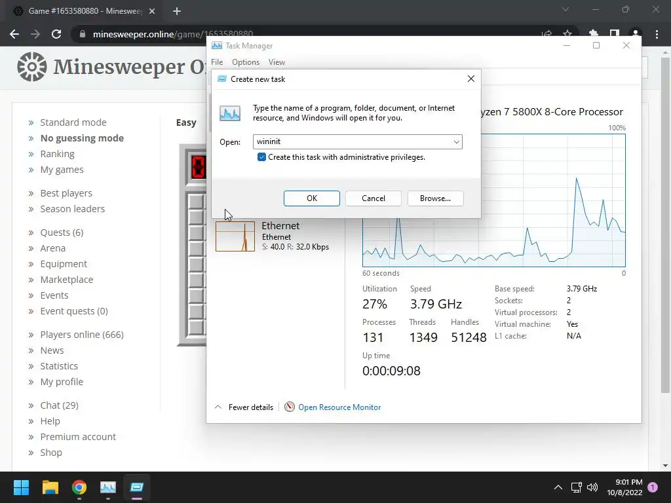Click the Resource Monitor gauge icon
This screenshot has width=671, height=503.
[290, 407]
